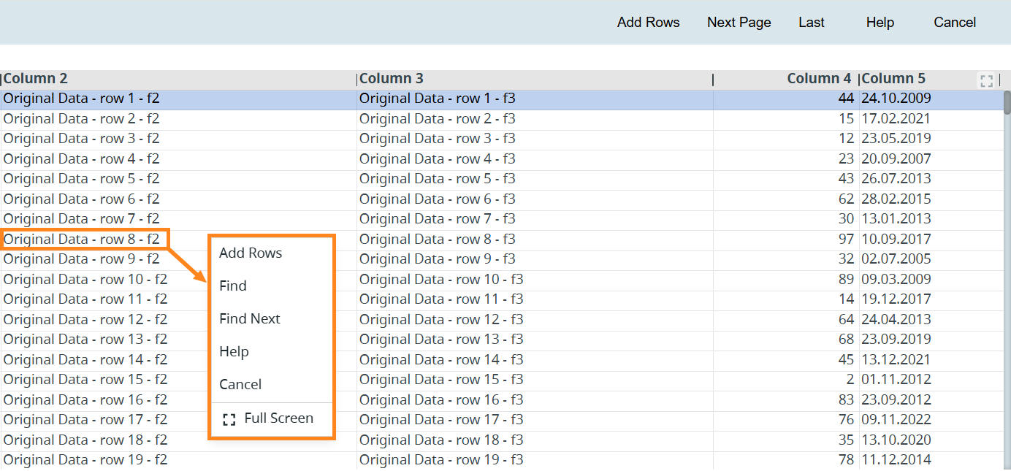Click cell 'Original Data - row 3 - f3'
Viewport: 1011px width, 471px height.
[437, 139]
